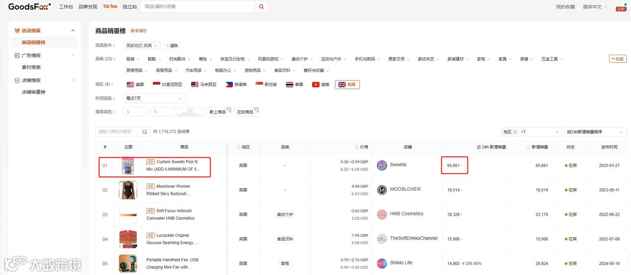631x275 pixels.
Task: Click the TheSoftDrinksChannel store avatar
Action: [x=382, y=239]
